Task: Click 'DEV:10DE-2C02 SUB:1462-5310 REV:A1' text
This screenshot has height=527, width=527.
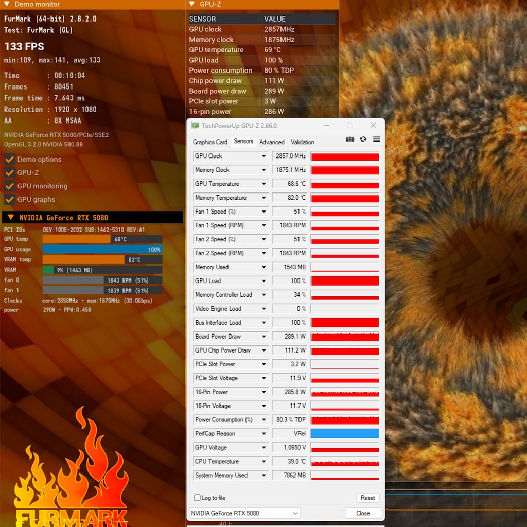Action: [94, 230]
